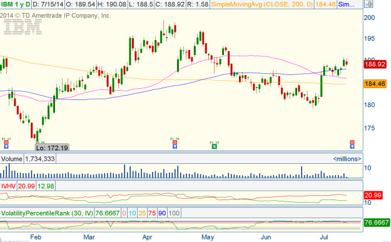Click the green 76.6667 bubble on right axis
Image resolution: width=391 pixels, height=242 pixels.
point(377,223)
